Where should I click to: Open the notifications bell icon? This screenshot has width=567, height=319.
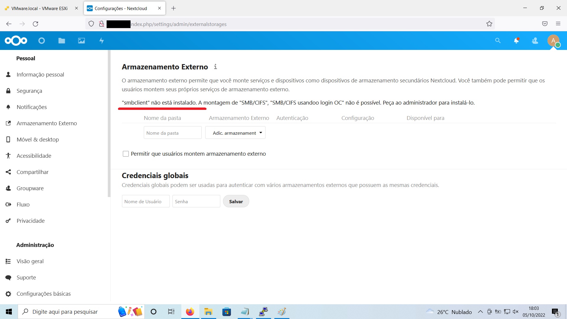(516, 41)
